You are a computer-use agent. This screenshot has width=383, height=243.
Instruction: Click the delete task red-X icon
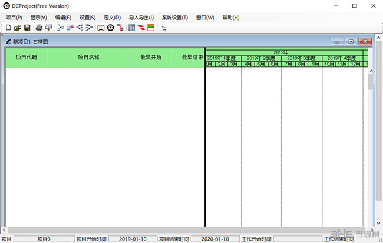pos(70,28)
